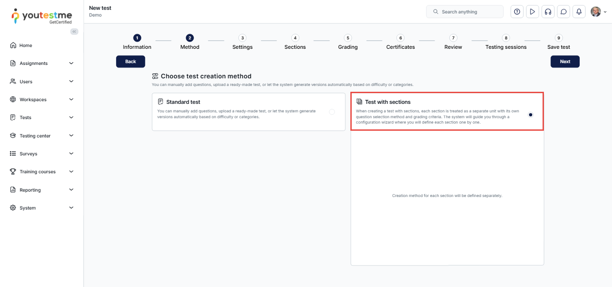This screenshot has height=287, width=612.
Task: Open the Surveys sidebar menu item
Action: (x=28, y=154)
